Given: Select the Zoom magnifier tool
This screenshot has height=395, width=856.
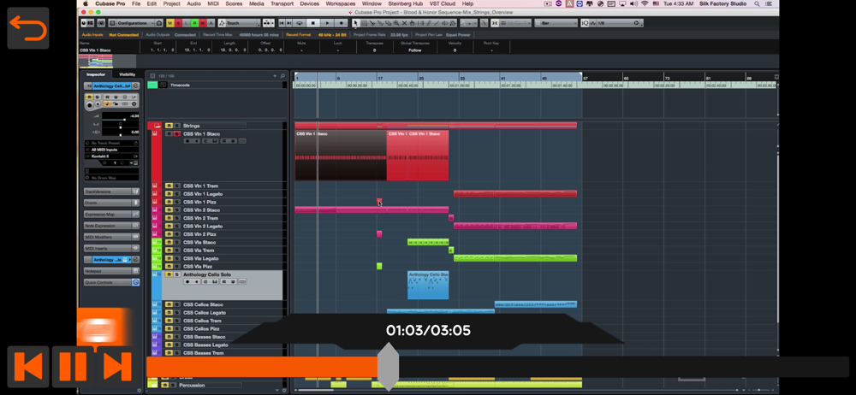Looking at the screenshot, I should click(x=395, y=23).
